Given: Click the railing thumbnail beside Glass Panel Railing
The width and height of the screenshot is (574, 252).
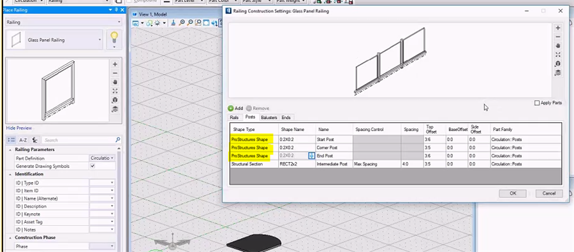Looking at the screenshot, I should (16, 40).
